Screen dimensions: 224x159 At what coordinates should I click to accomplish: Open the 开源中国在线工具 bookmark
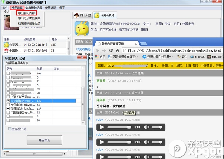coord(158,57)
